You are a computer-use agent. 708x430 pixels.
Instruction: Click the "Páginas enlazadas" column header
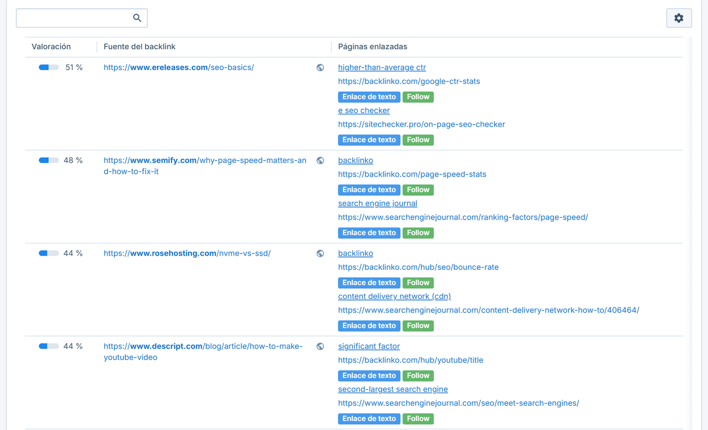(373, 46)
